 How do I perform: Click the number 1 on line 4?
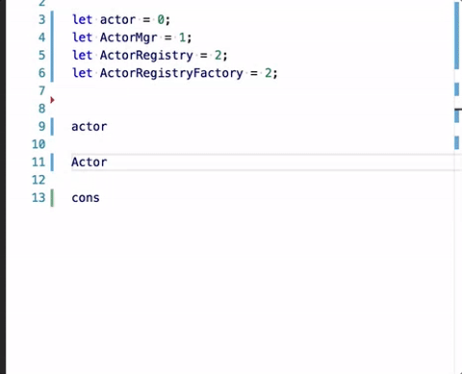pyautogui.click(x=182, y=37)
